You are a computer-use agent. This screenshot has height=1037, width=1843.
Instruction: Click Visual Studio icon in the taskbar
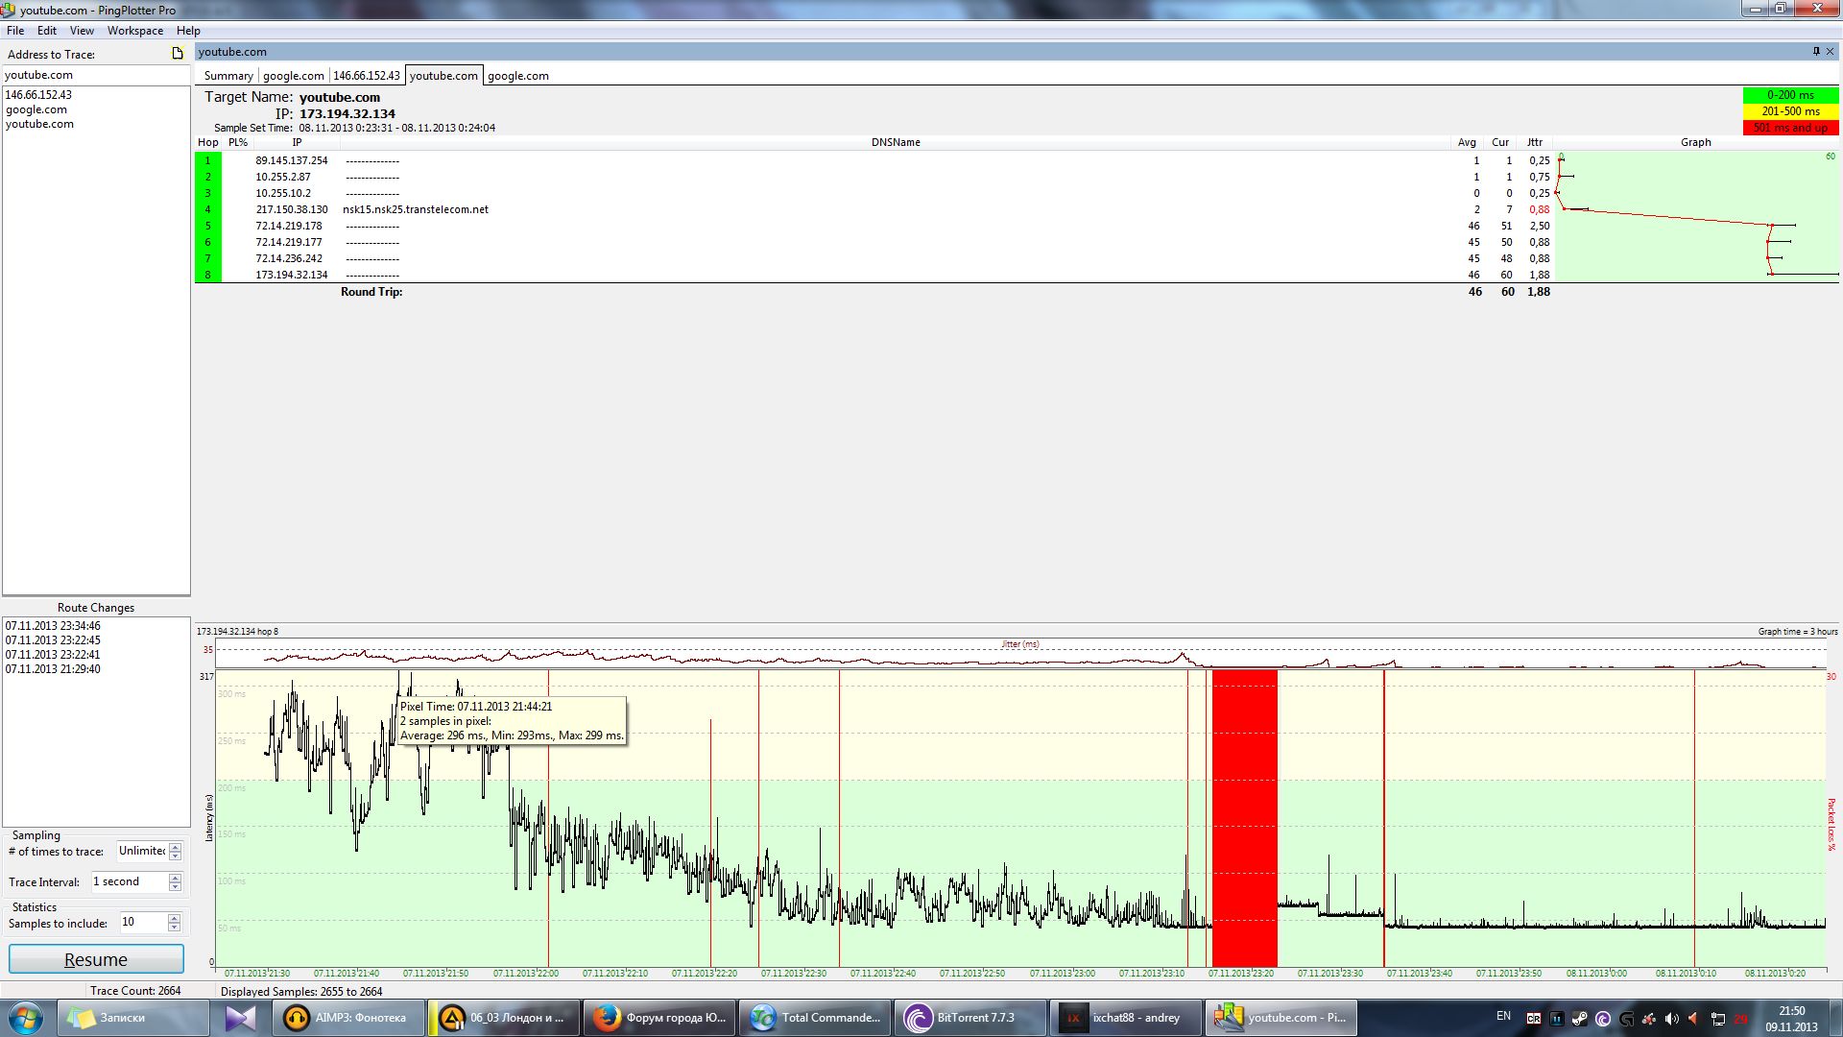[240, 1018]
